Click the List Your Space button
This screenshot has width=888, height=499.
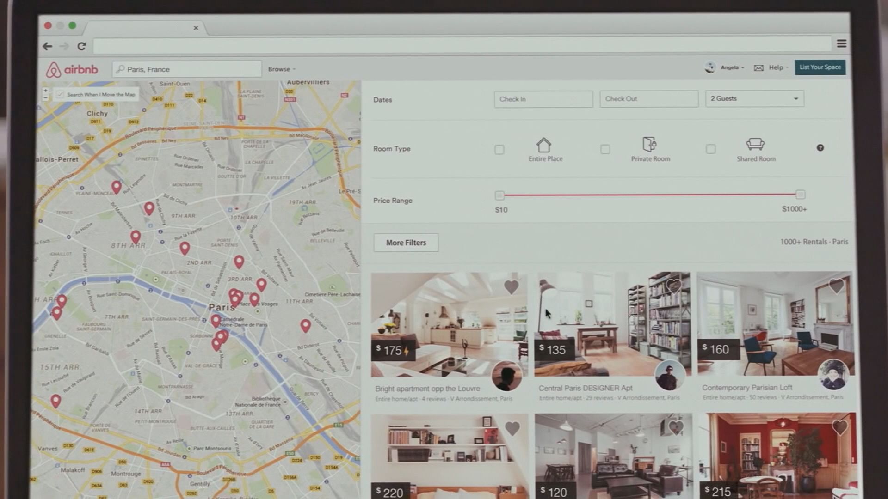click(x=820, y=67)
